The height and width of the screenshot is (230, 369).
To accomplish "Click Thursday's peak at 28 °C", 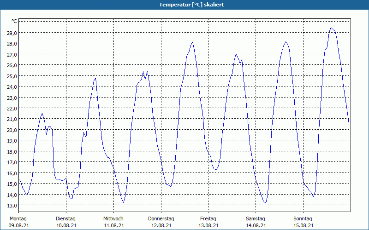I will [192, 42].
